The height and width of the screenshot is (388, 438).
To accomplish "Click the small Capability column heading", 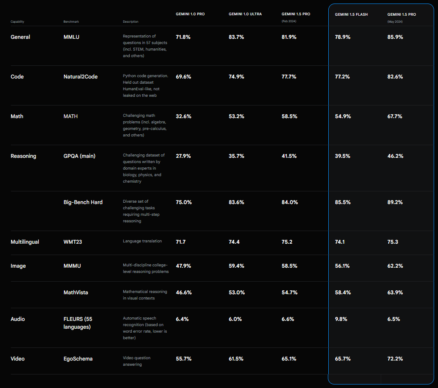I will (18, 21).
